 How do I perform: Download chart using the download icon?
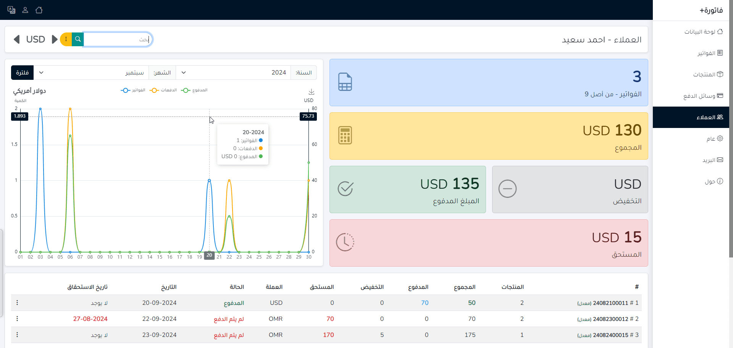311,92
